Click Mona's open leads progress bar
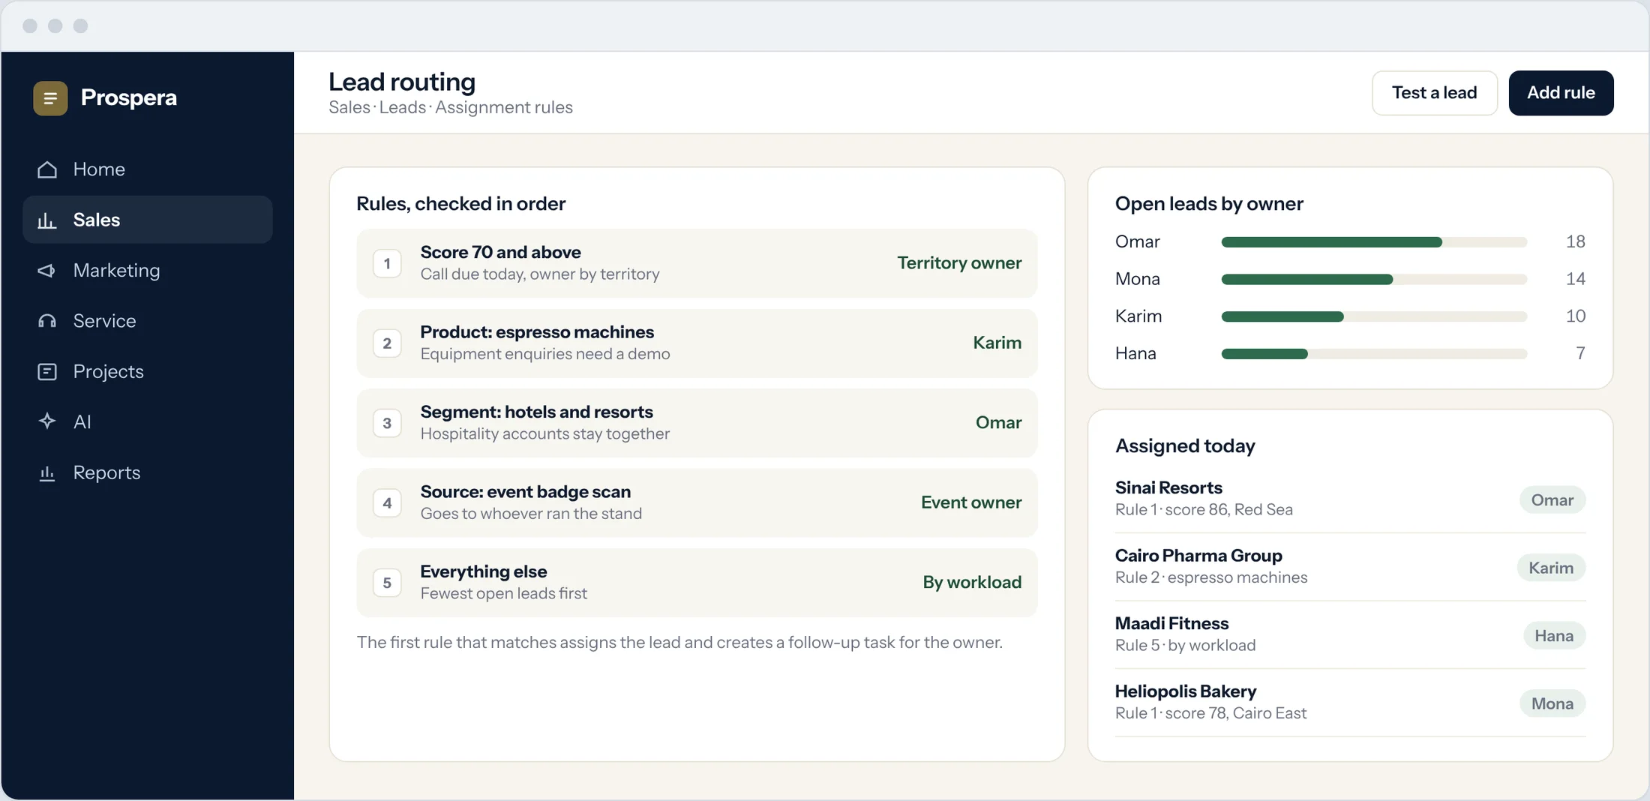 coord(1374,280)
